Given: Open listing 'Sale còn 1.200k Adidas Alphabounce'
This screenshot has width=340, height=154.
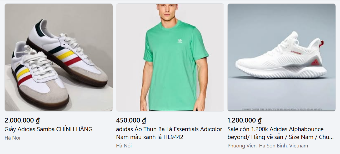Looking at the screenshot, I should (x=281, y=133).
